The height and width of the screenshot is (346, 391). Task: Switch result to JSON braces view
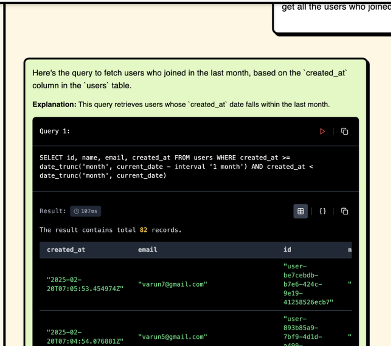[323, 211]
